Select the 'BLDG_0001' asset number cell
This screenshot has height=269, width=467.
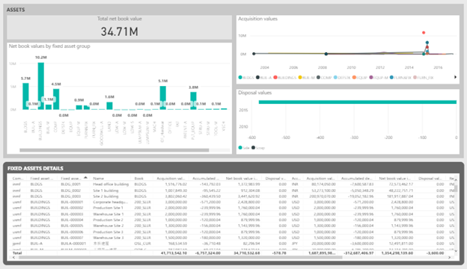(70, 185)
